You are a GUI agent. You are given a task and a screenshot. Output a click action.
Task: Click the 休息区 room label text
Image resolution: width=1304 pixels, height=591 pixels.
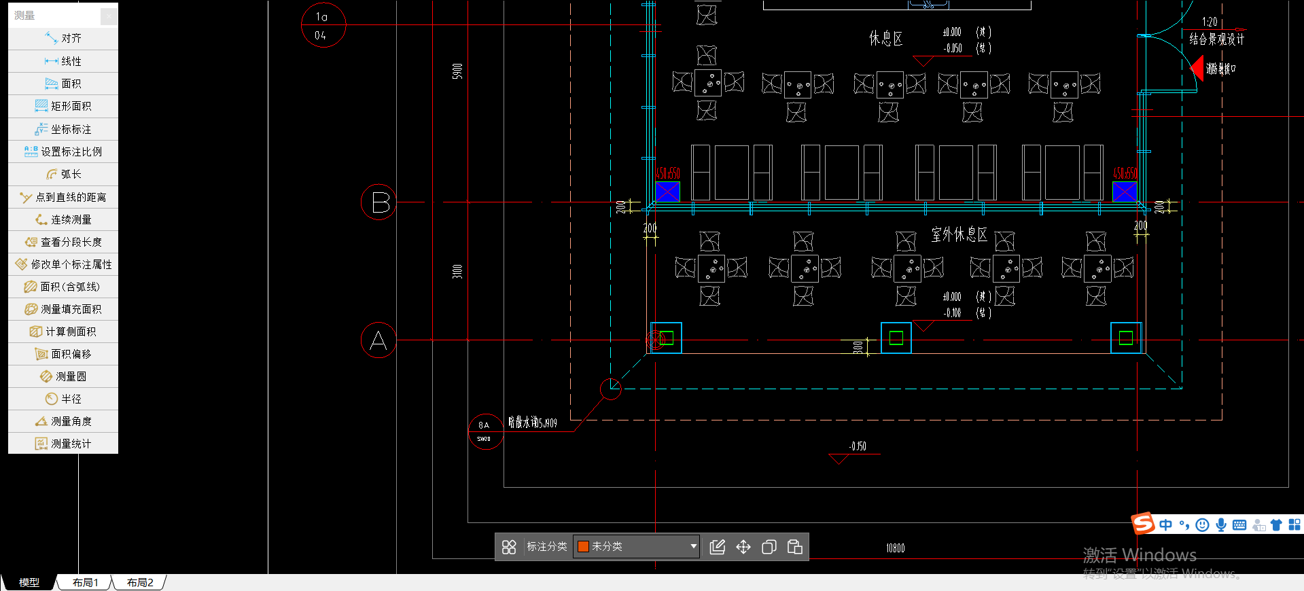pyautogui.click(x=885, y=38)
